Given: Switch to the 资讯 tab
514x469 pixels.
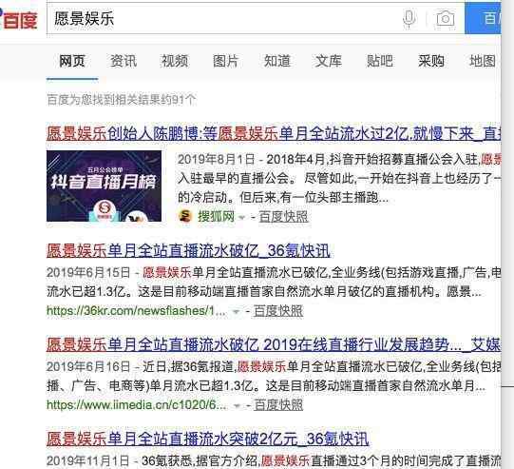Looking at the screenshot, I should tap(124, 62).
